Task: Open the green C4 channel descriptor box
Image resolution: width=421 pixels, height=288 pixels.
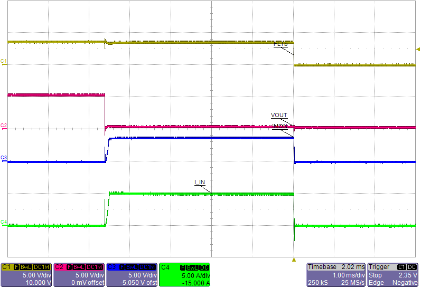Action: tap(185, 275)
